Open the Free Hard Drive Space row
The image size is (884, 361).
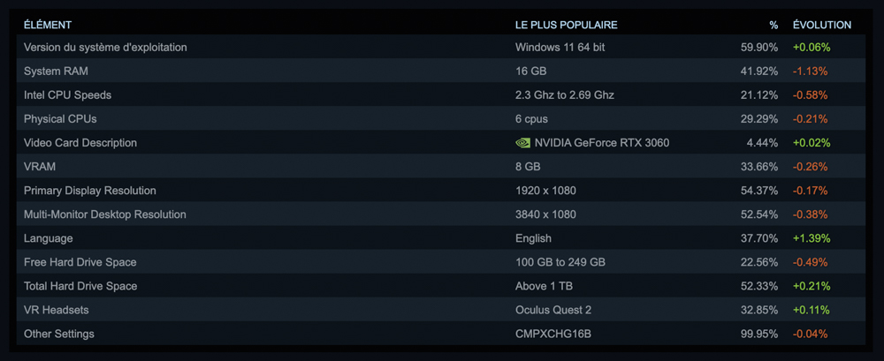tap(441, 262)
